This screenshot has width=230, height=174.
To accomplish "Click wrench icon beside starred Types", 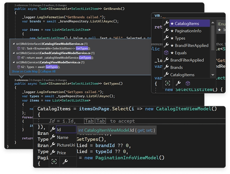I will pos(166,38).
